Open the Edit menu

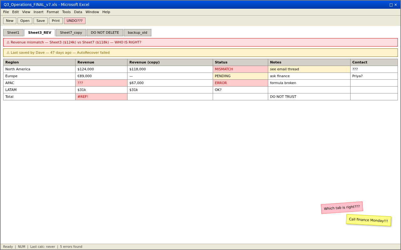15,12
